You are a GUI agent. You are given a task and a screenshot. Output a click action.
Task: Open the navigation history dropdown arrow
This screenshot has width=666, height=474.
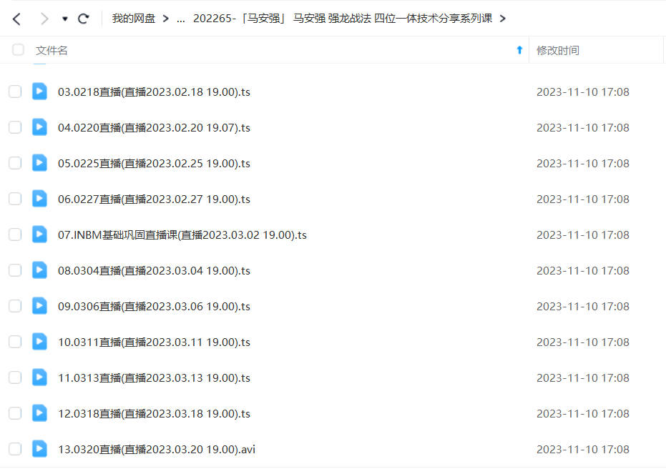point(64,19)
